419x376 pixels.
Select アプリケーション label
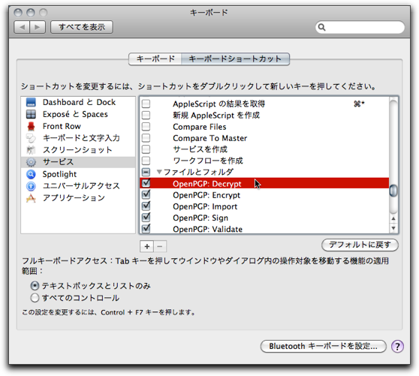(74, 198)
